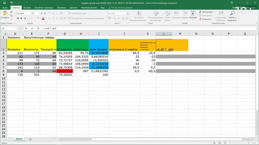
Task: Cancel the formula bar entry (X)
Action: tap(26, 29)
